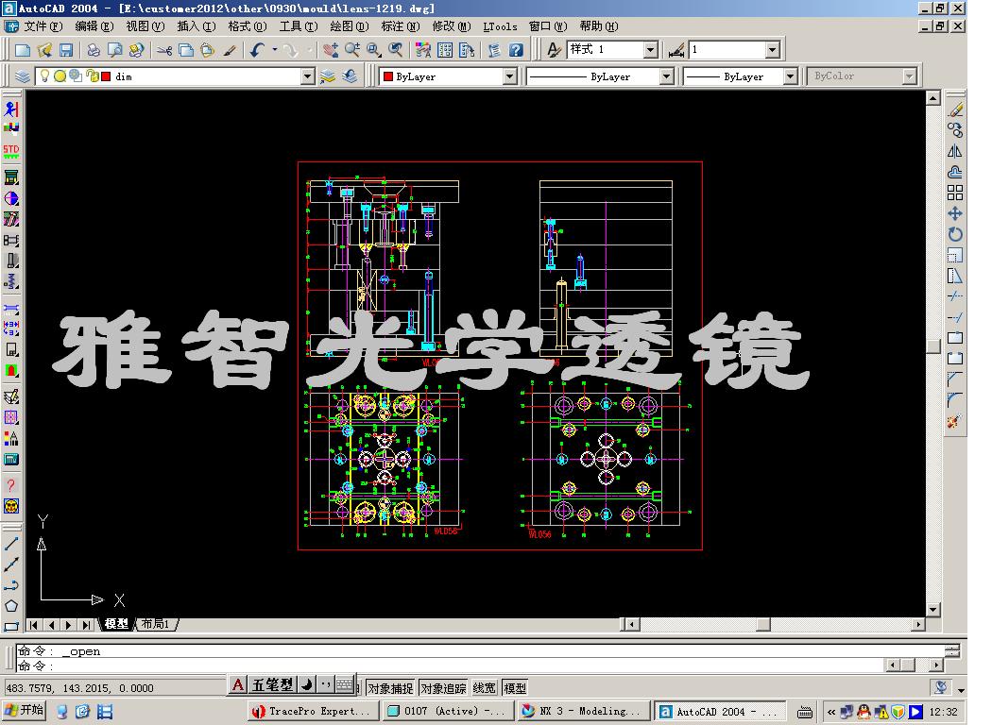Select the Mirror tool on the right toolbar

coord(956,151)
